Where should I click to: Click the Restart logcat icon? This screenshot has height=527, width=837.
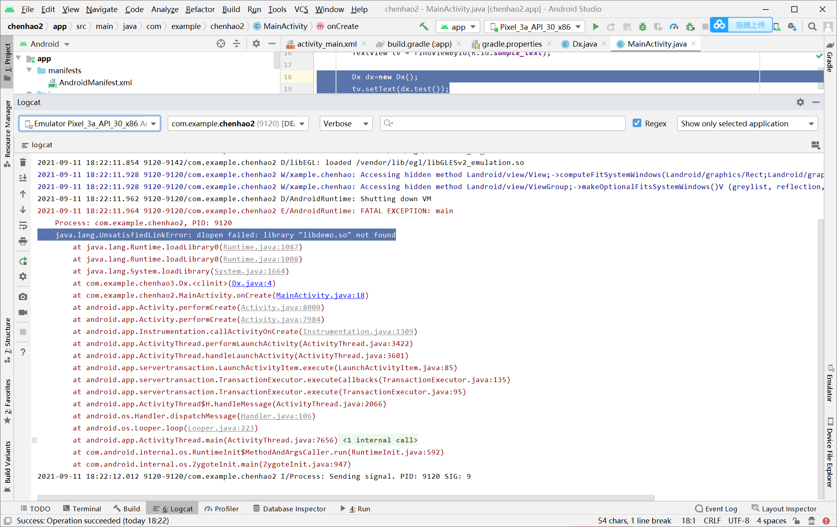[23, 261]
